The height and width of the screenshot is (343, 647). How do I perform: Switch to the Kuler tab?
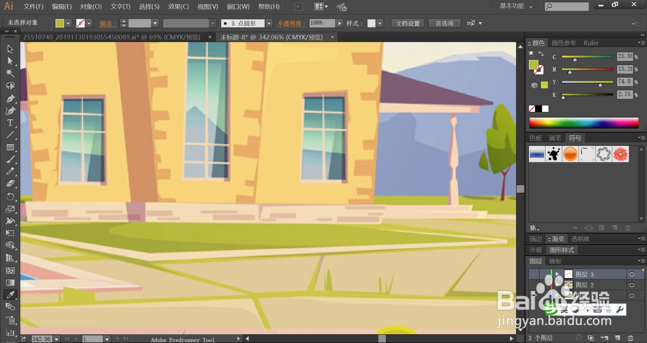(x=591, y=43)
